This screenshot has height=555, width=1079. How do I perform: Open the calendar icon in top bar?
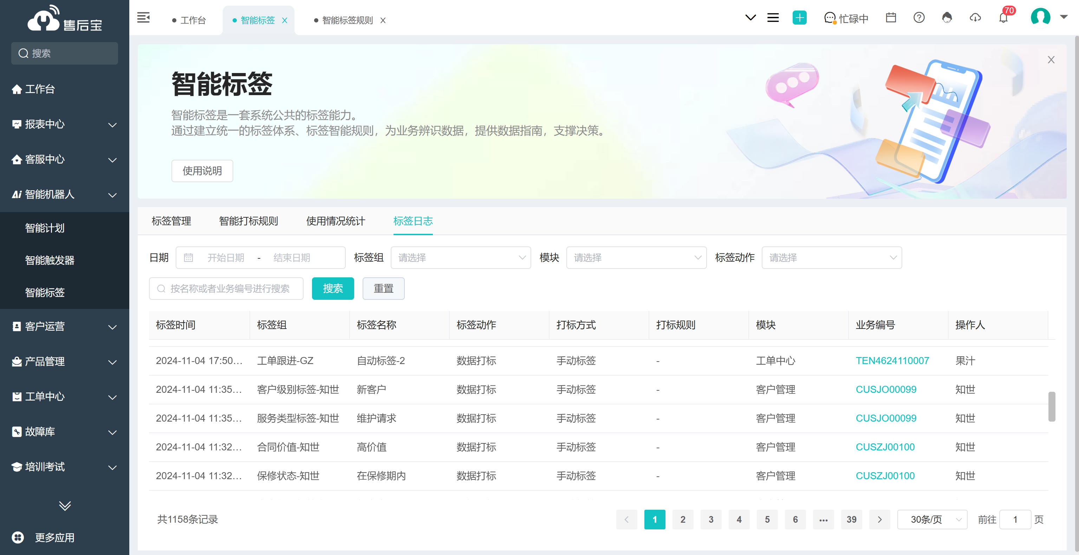[x=891, y=18]
